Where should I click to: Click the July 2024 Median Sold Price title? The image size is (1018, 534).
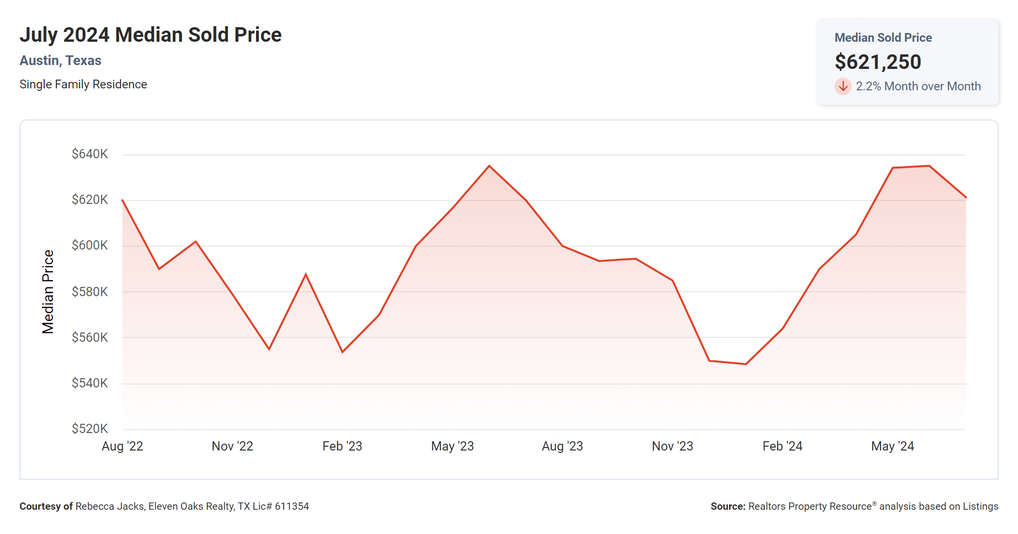[x=151, y=35]
